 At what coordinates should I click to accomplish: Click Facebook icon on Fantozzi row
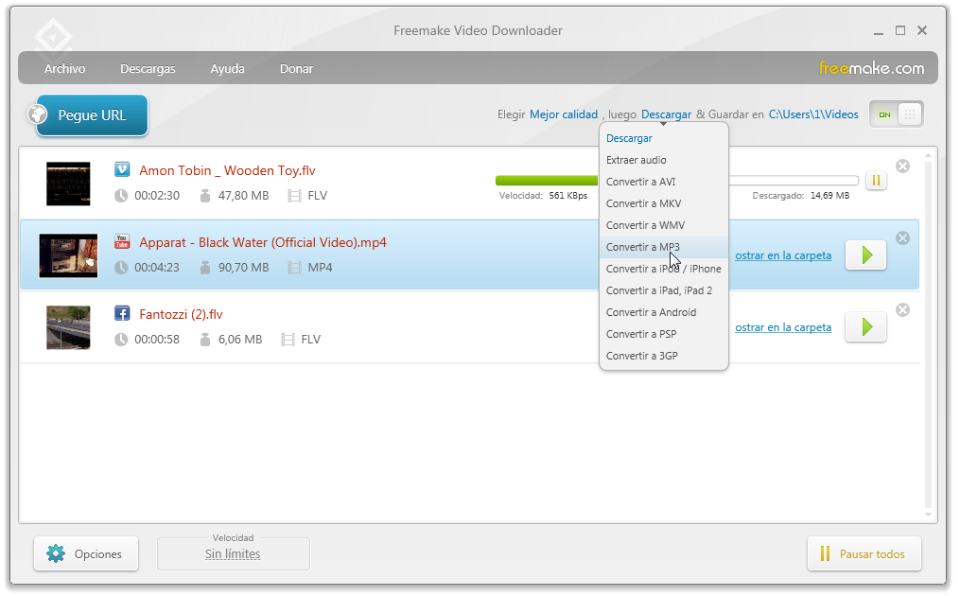(122, 313)
